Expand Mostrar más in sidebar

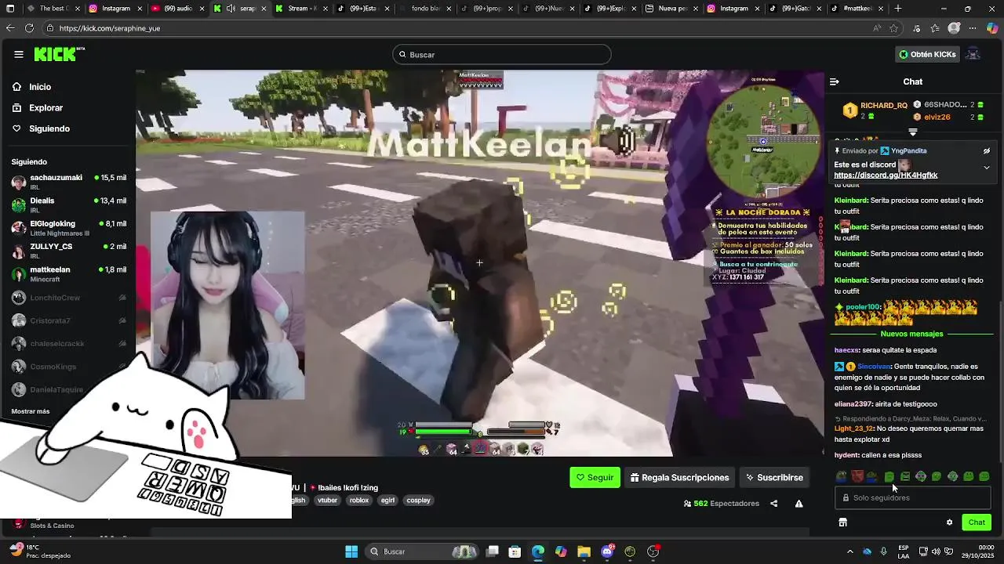31,411
